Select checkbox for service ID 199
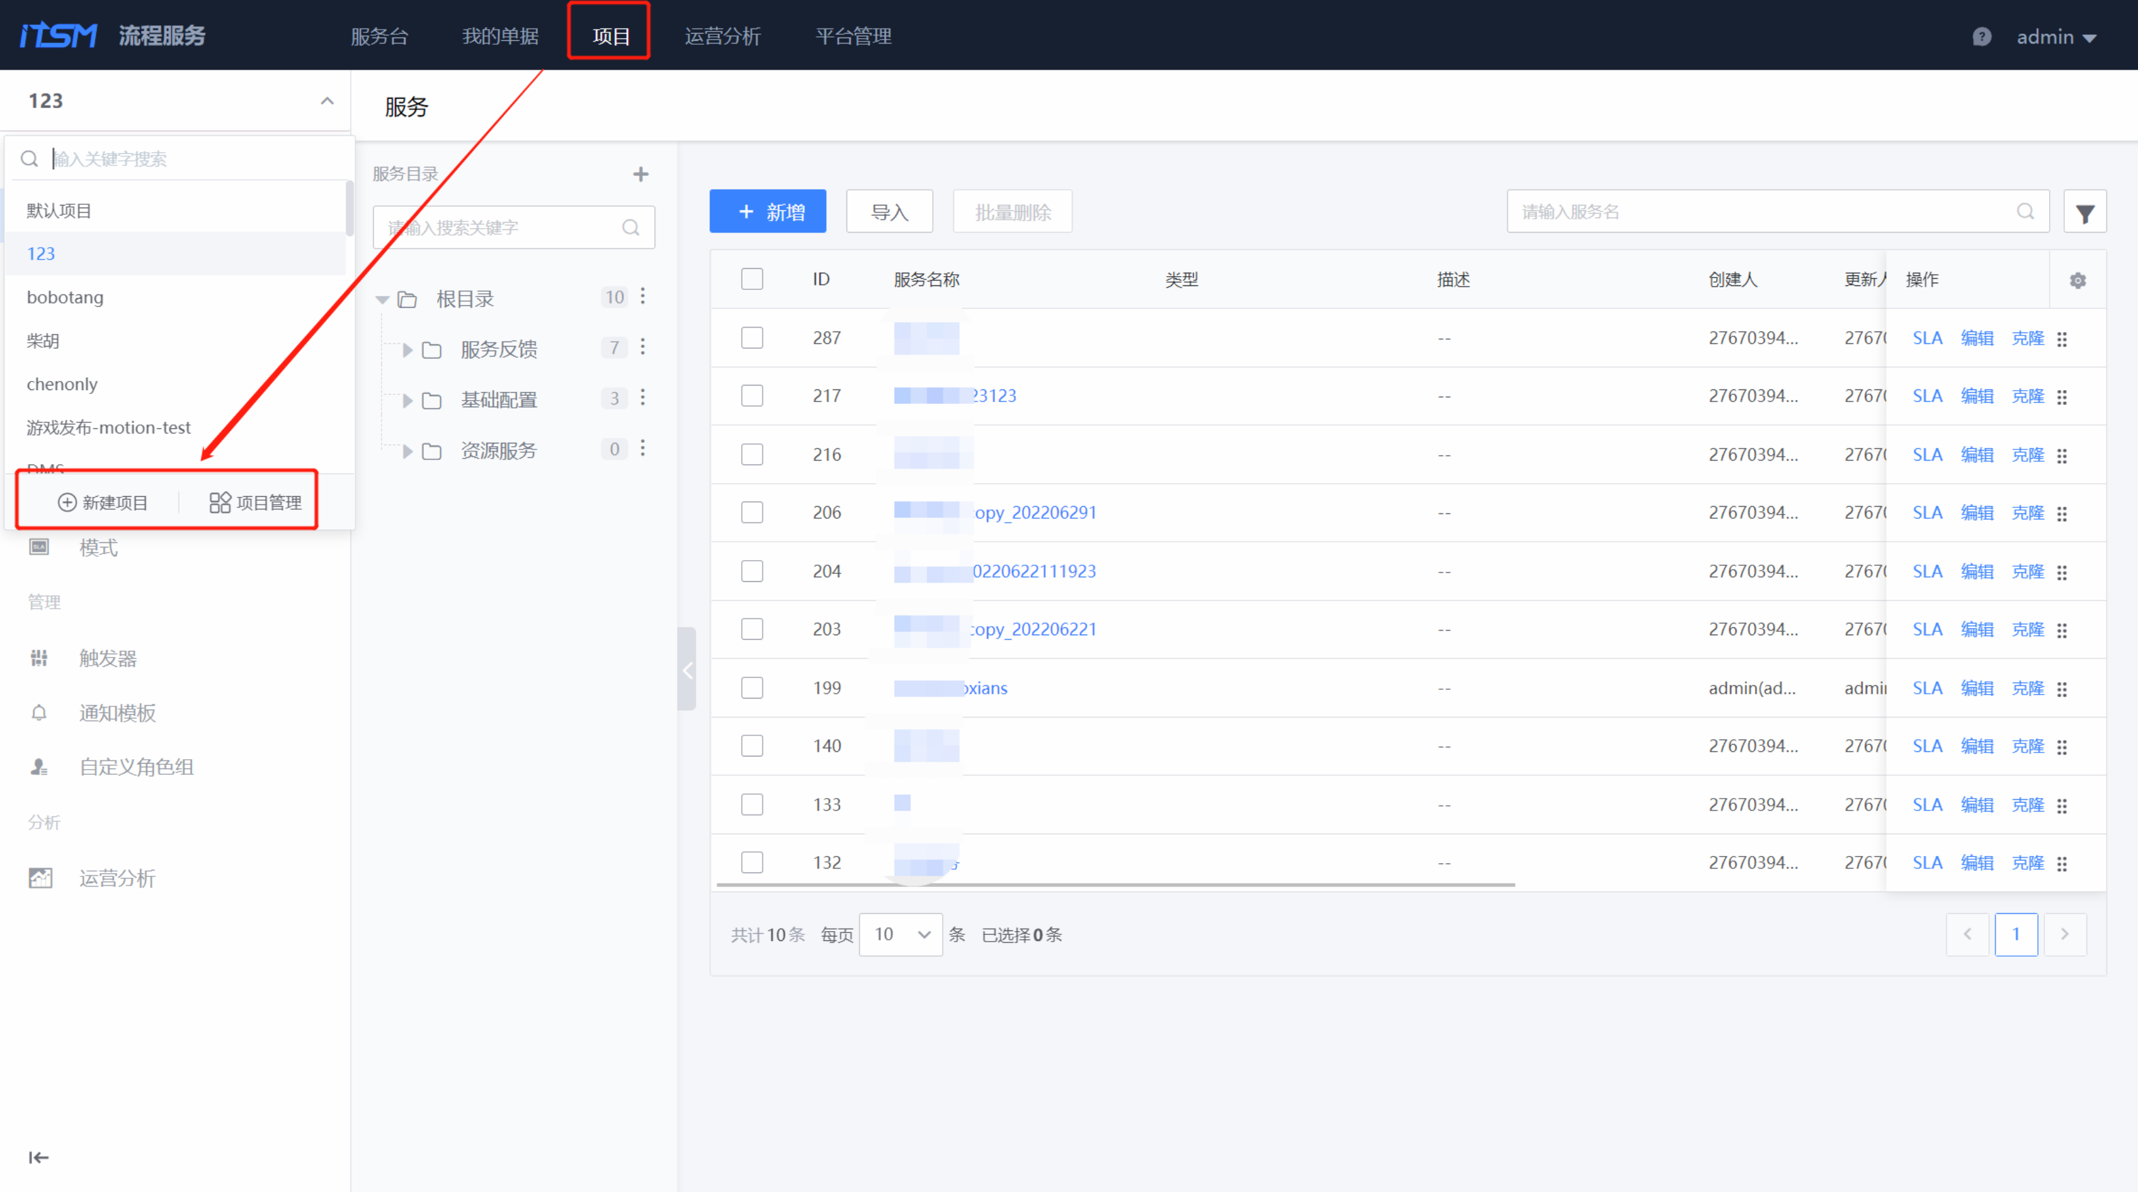The image size is (2138, 1192). 752,688
